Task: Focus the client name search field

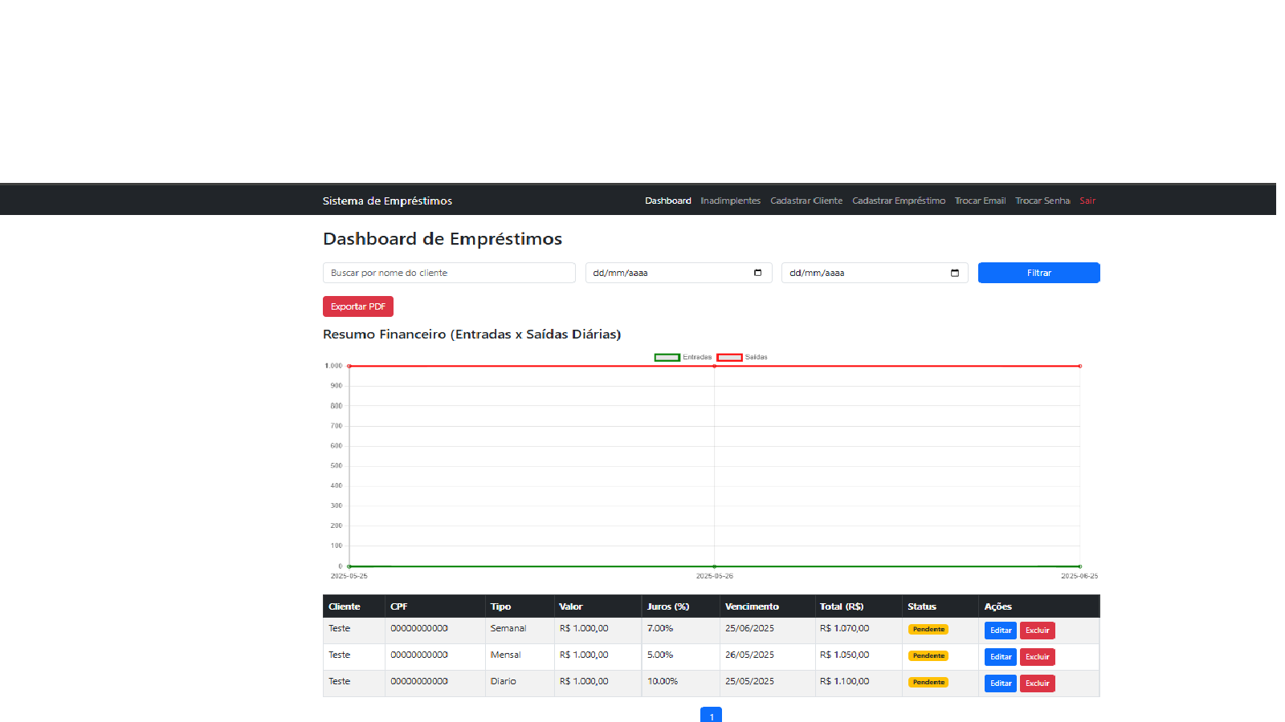Action: pos(449,273)
